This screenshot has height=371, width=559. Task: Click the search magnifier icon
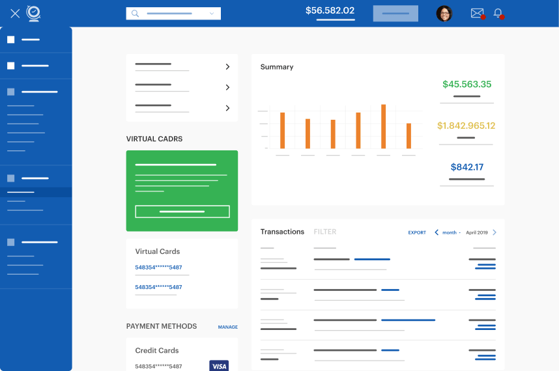coord(136,14)
